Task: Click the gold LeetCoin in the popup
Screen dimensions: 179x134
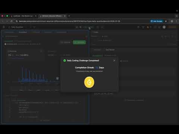Action: tap(89, 82)
